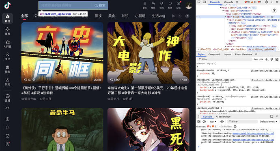
Task: Toggle the :hov element state panel
Action: click(256, 59)
